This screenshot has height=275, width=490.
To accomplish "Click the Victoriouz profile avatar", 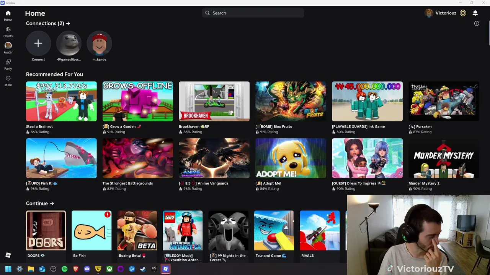I will 429,13.
